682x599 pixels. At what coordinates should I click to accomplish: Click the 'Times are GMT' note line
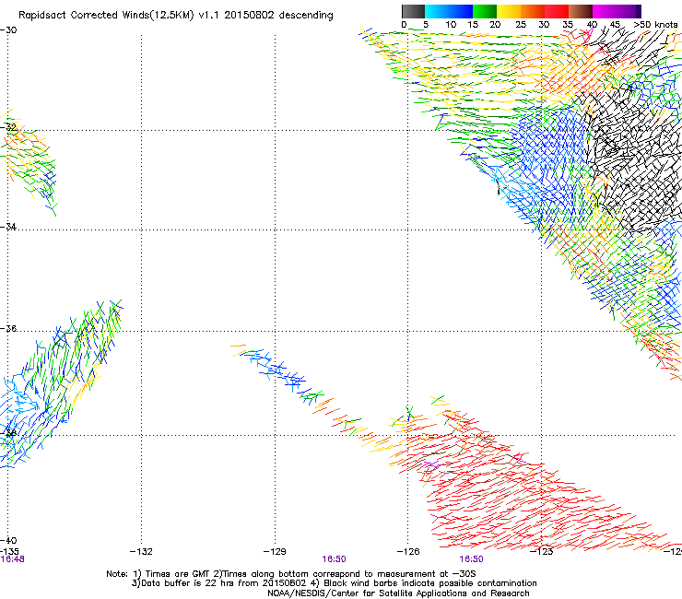click(290, 574)
